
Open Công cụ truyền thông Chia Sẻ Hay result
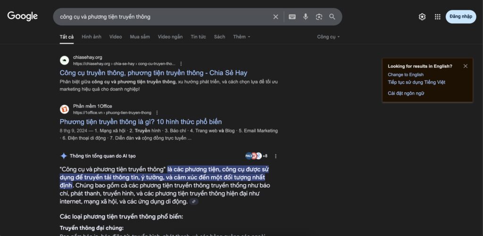(x=153, y=73)
